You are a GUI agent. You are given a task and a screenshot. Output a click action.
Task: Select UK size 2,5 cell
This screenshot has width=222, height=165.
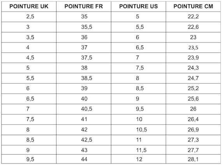tap(29, 17)
